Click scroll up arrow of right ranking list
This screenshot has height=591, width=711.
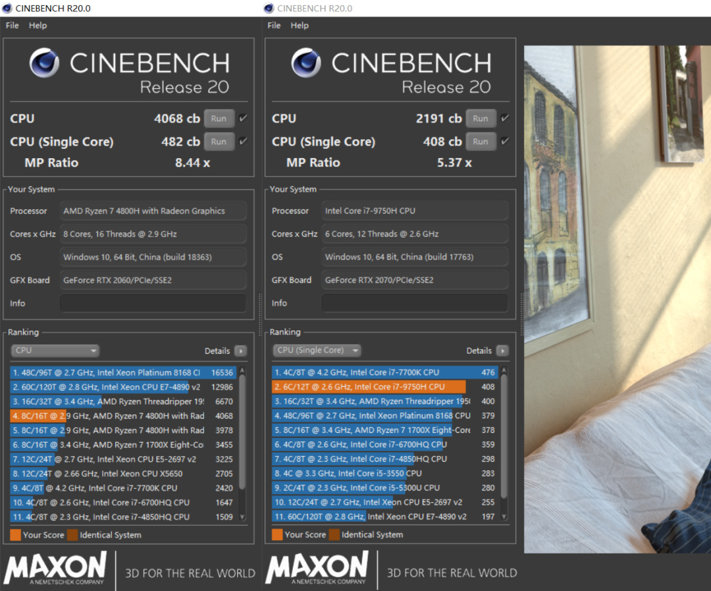(504, 371)
